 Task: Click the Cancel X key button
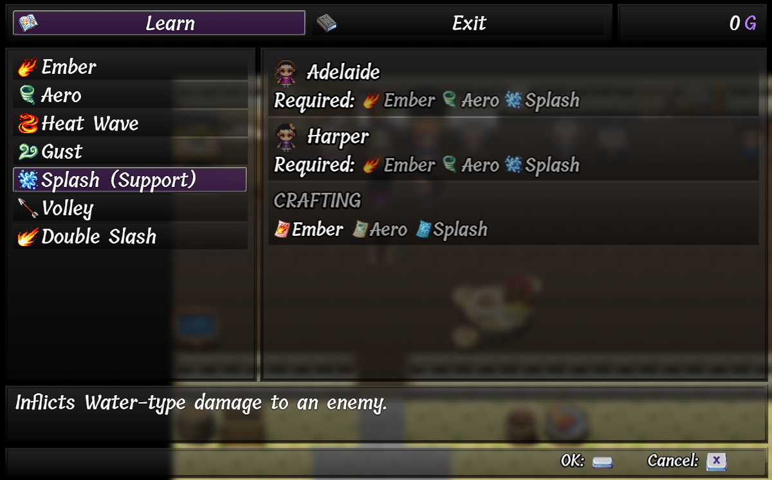click(716, 461)
